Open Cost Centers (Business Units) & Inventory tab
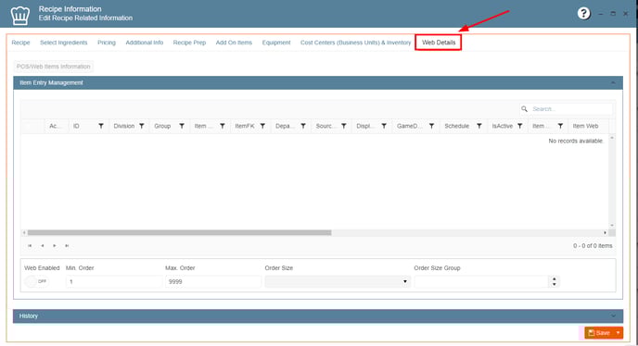The image size is (638, 346). pyautogui.click(x=355, y=43)
